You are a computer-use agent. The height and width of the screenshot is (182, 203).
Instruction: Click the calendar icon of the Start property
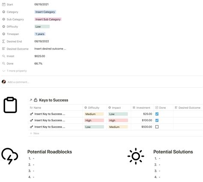[4, 4]
